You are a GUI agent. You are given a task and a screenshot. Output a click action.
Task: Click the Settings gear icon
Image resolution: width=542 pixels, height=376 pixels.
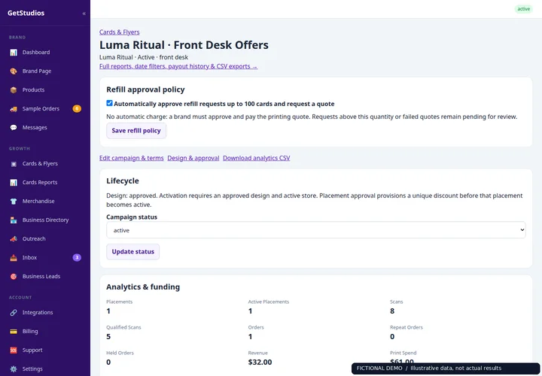(x=14, y=368)
